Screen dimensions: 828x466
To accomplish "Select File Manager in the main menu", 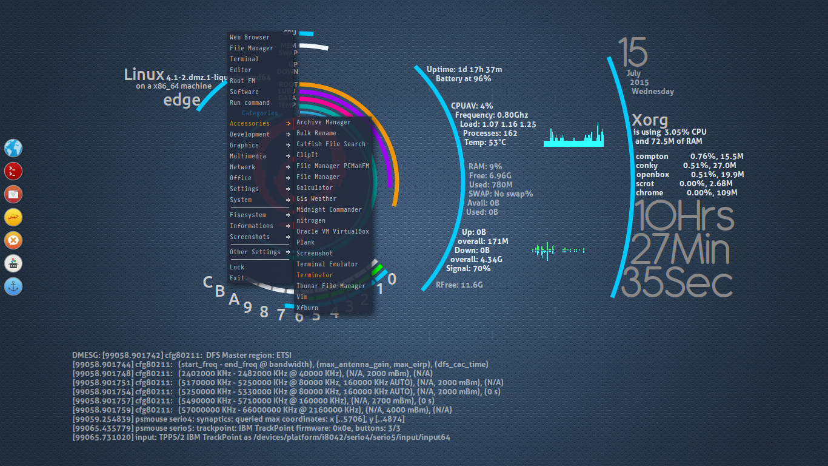I will (261, 48).
